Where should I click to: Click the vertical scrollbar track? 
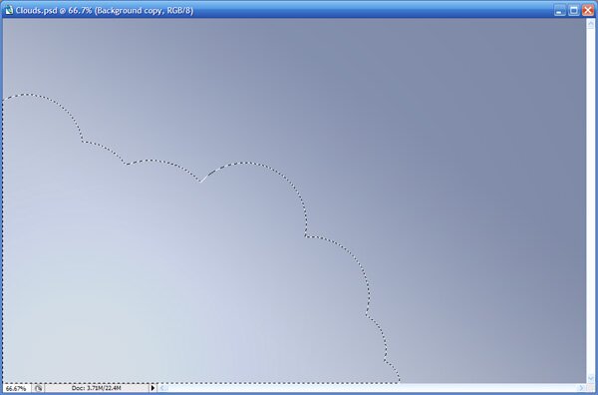(x=590, y=201)
